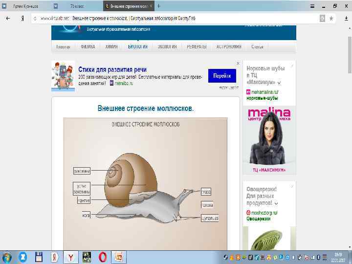
Task: Click the 'Стихи для развития речи' ad headline
Action: [x=112, y=69]
